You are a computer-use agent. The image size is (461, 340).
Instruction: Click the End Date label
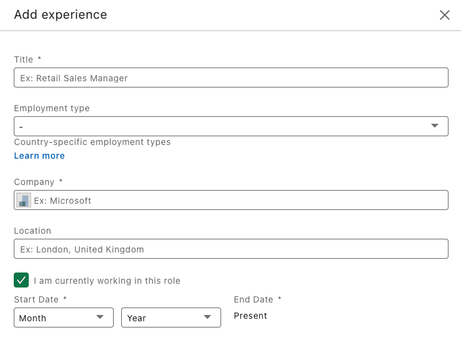(x=254, y=299)
